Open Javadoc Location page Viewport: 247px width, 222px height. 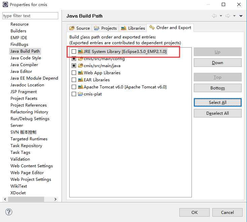coord(27,85)
